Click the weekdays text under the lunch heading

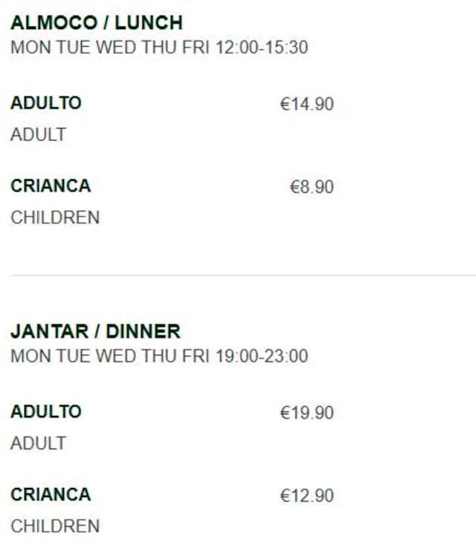tap(111, 48)
